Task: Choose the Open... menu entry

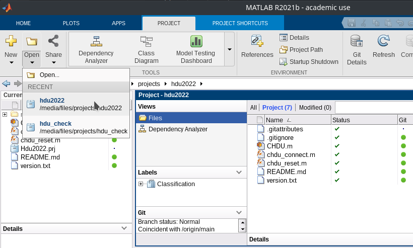Action: (49, 75)
